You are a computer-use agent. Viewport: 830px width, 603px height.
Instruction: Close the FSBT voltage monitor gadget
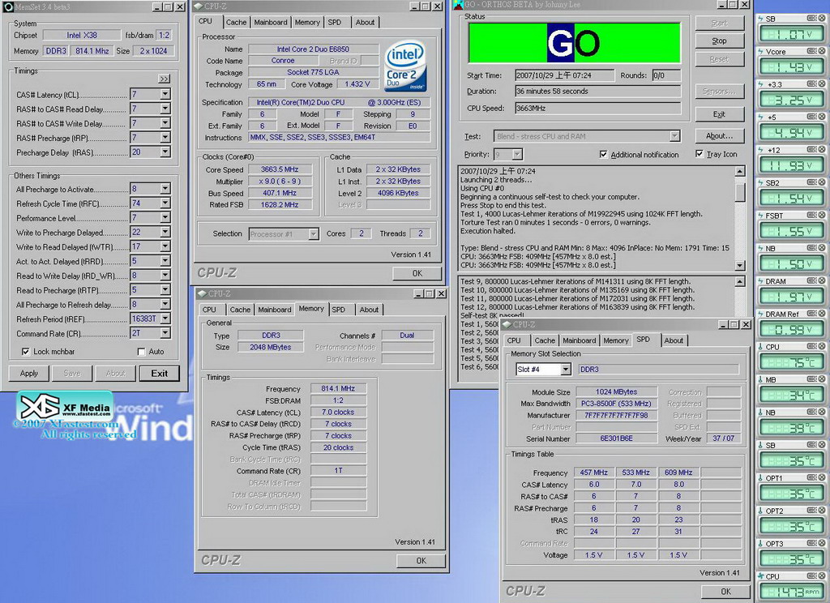pyautogui.click(x=823, y=216)
